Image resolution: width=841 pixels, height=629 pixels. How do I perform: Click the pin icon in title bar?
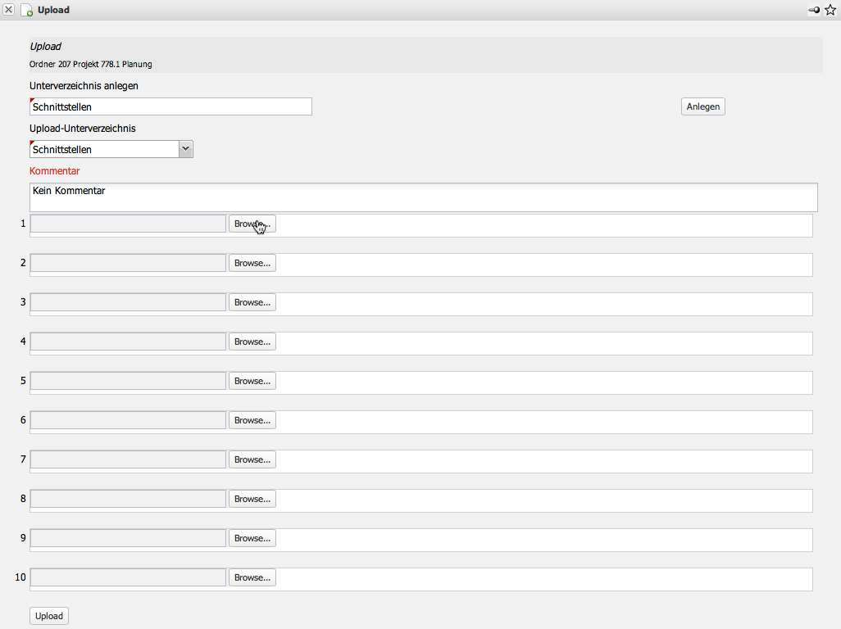[814, 10]
